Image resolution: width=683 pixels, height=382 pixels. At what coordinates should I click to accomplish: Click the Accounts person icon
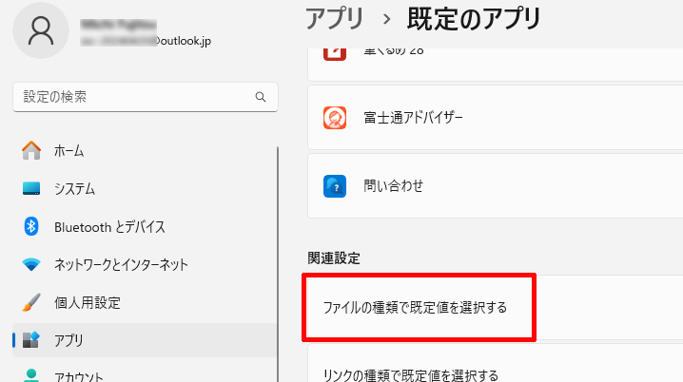tap(31, 375)
